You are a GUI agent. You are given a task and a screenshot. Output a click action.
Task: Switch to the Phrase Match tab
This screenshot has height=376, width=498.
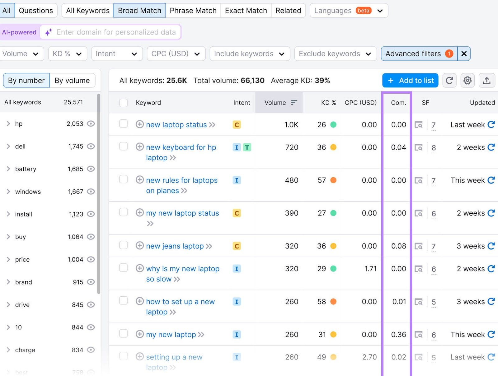[193, 10]
